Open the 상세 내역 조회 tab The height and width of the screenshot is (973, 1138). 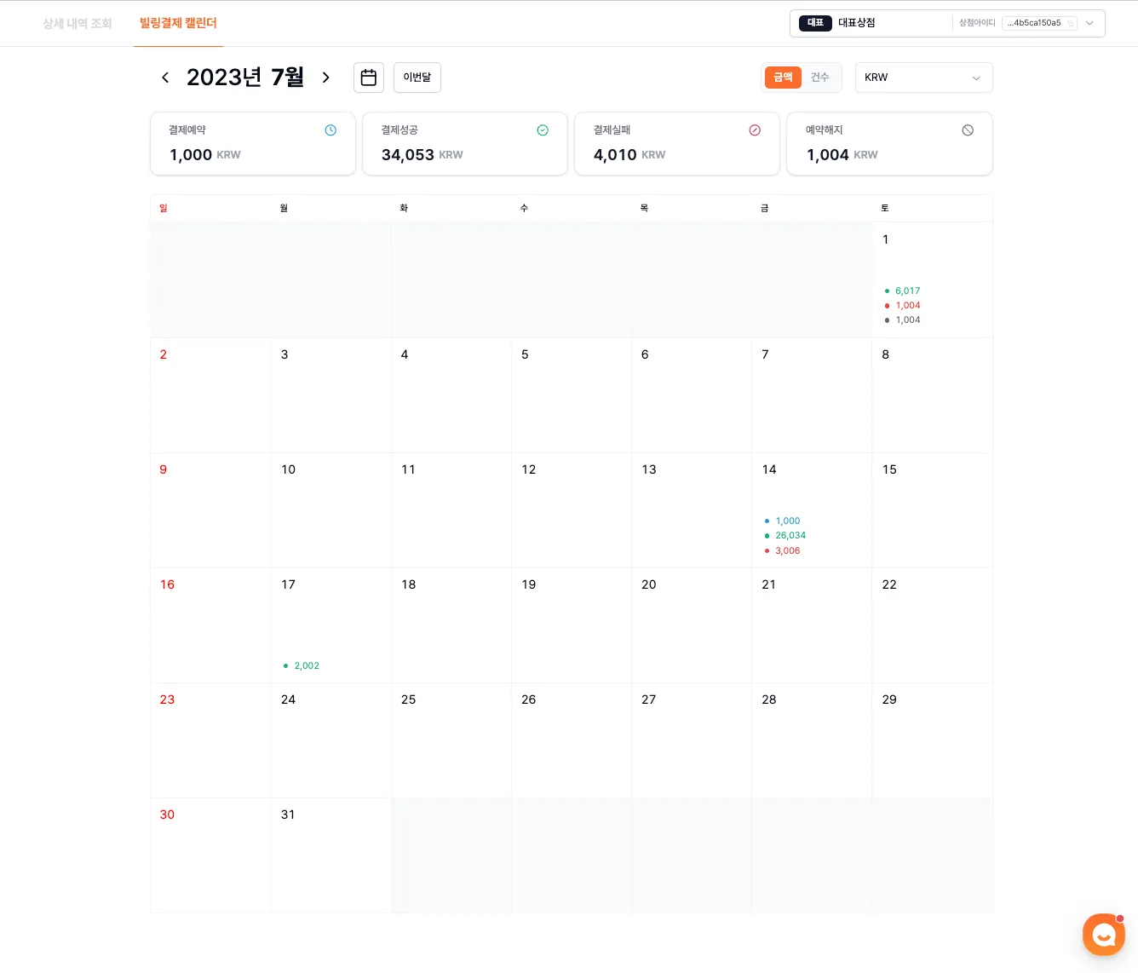(78, 24)
